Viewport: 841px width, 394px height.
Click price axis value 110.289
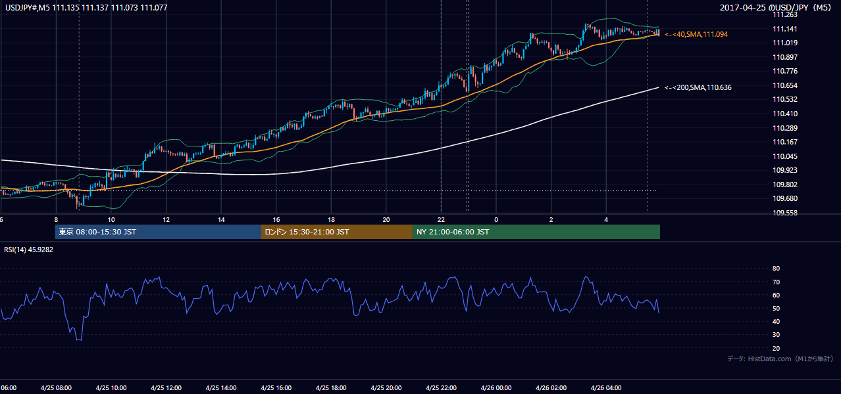tap(784, 128)
